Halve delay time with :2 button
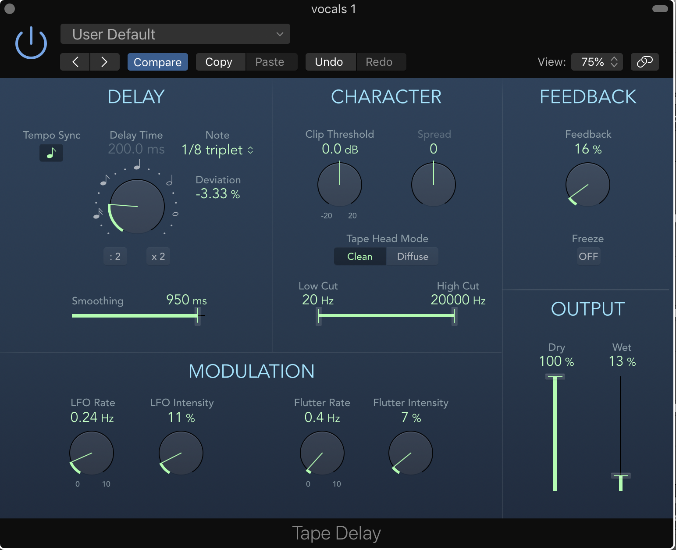Image resolution: width=676 pixels, height=550 pixels. 115,257
